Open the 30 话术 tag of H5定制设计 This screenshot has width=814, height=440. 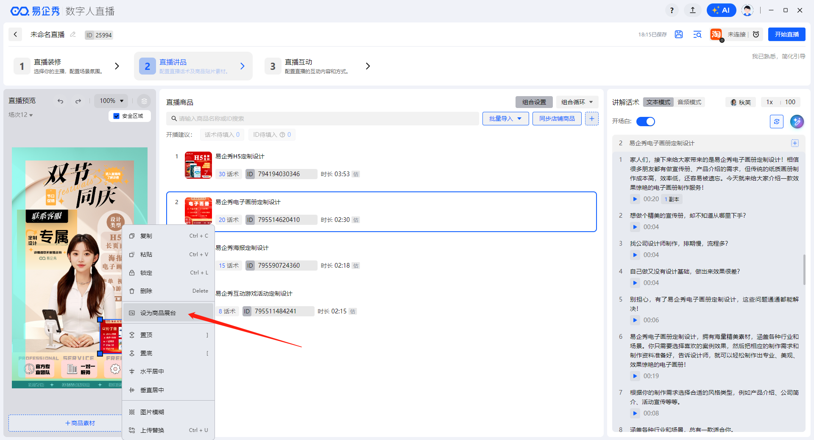(229, 174)
